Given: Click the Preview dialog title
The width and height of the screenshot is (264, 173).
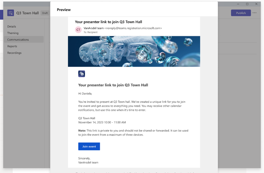Looking at the screenshot, I should (x=64, y=10).
